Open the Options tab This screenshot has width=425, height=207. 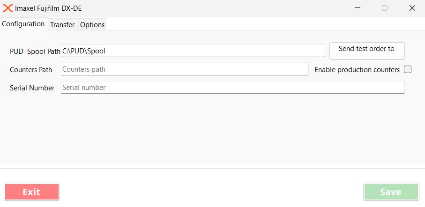pyautogui.click(x=92, y=25)
